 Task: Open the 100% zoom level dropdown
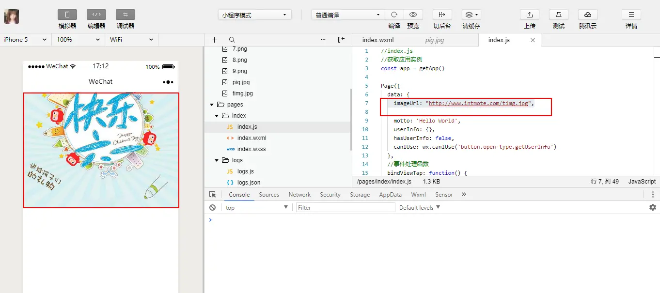tap(79, 40)
